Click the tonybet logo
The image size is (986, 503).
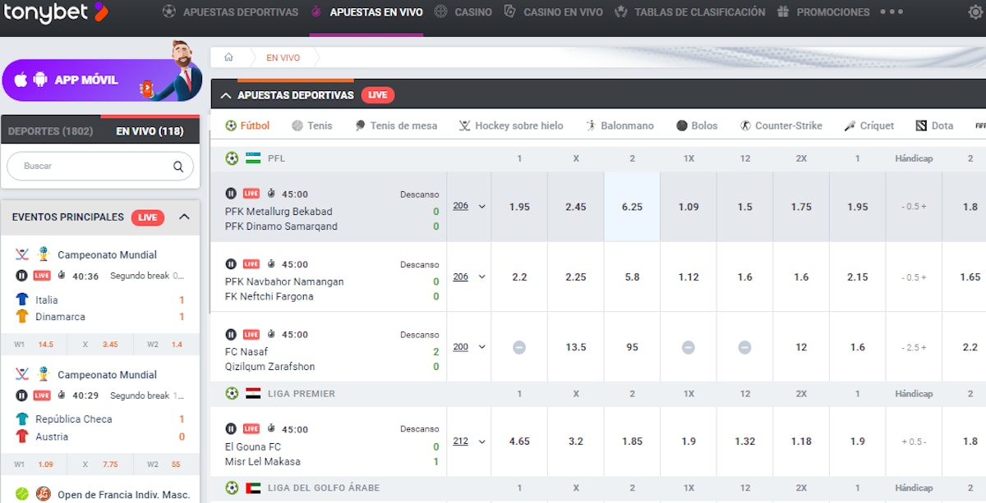(x=54, y=12)
